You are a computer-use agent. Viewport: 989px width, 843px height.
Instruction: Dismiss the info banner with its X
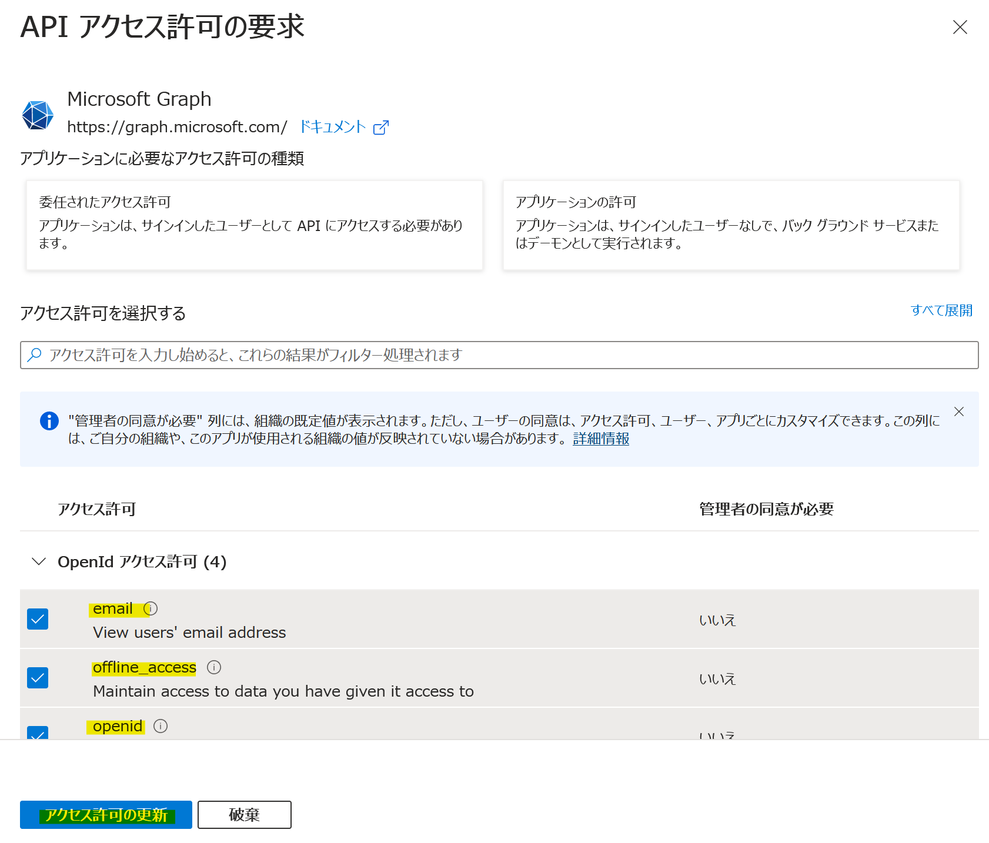coord(959,412)
